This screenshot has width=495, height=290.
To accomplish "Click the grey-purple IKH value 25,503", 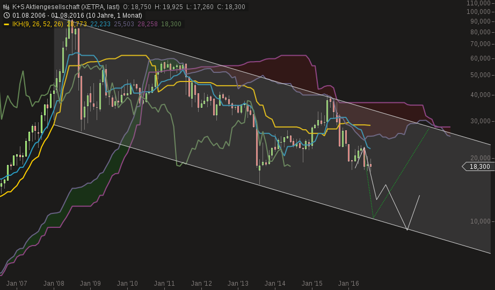I will tap(124, 24).
